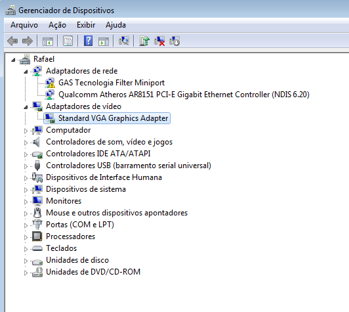This screenshot has height=312, width=349.
Task: Select GAS Tecnologia Filter Miniport device
Action: coord(112,83)
